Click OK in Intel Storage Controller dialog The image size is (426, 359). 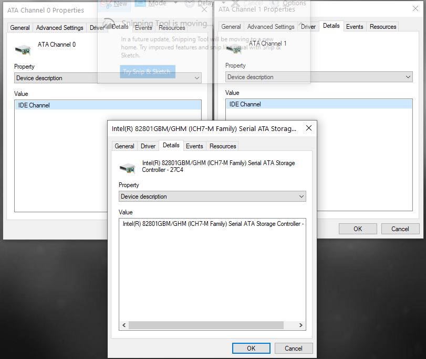pyautogui.click(x=251, y=348)
